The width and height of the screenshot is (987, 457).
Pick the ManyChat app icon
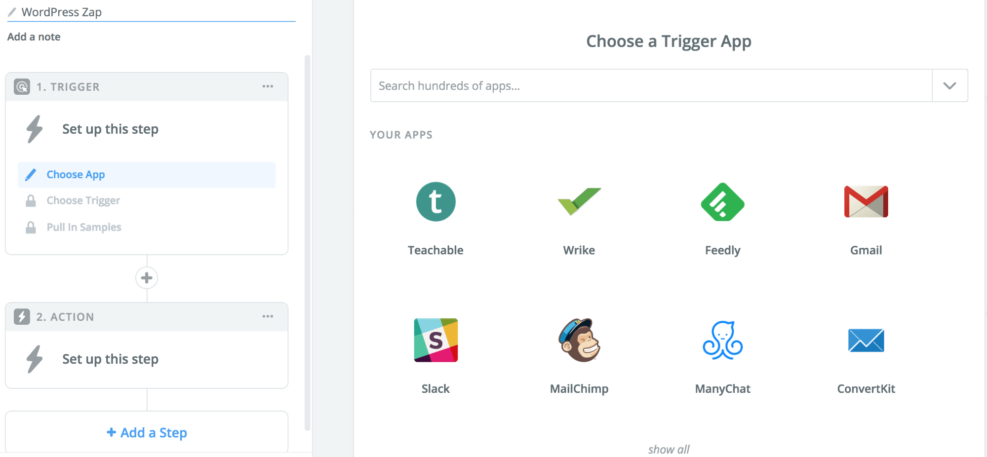(x=722, y=340)
